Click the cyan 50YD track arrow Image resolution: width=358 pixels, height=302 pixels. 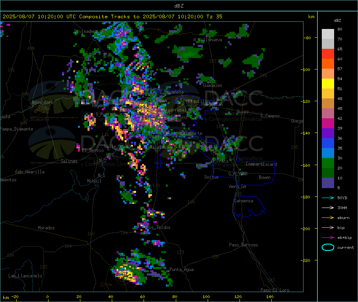tap(328, 198)
